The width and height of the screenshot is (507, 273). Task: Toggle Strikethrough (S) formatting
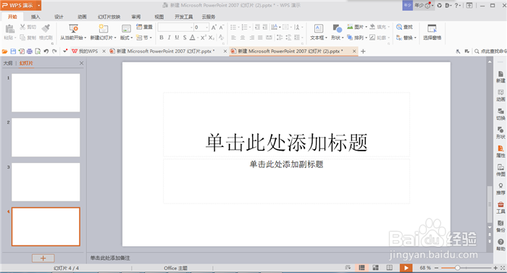[185, 38]
